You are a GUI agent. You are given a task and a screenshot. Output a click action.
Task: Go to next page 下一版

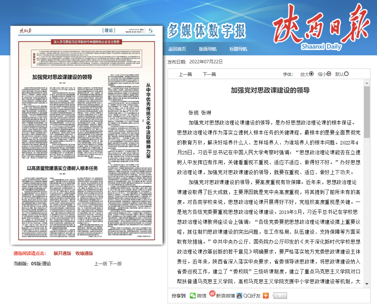115,264
